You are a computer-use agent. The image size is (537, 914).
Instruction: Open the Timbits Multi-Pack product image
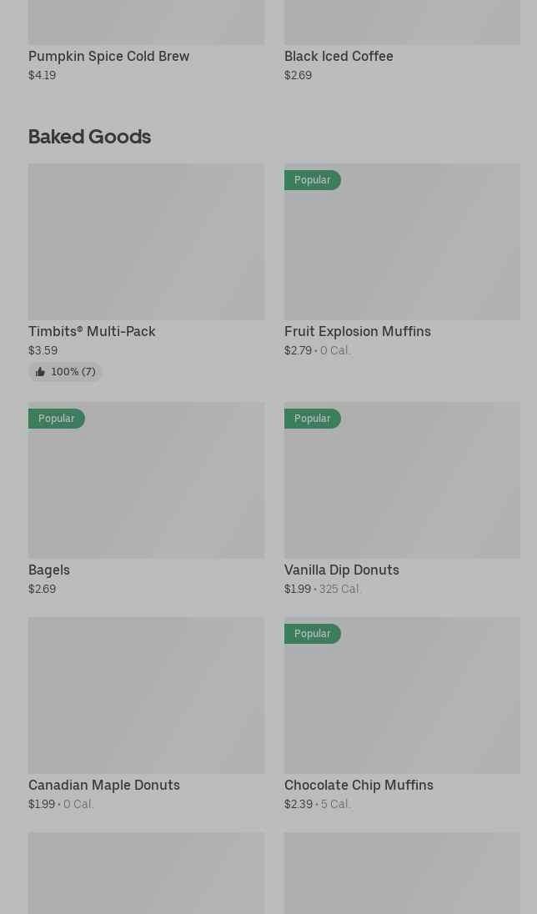click(146, 242)
